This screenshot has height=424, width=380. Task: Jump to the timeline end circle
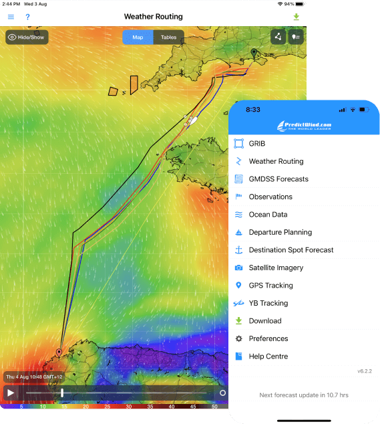222,393
